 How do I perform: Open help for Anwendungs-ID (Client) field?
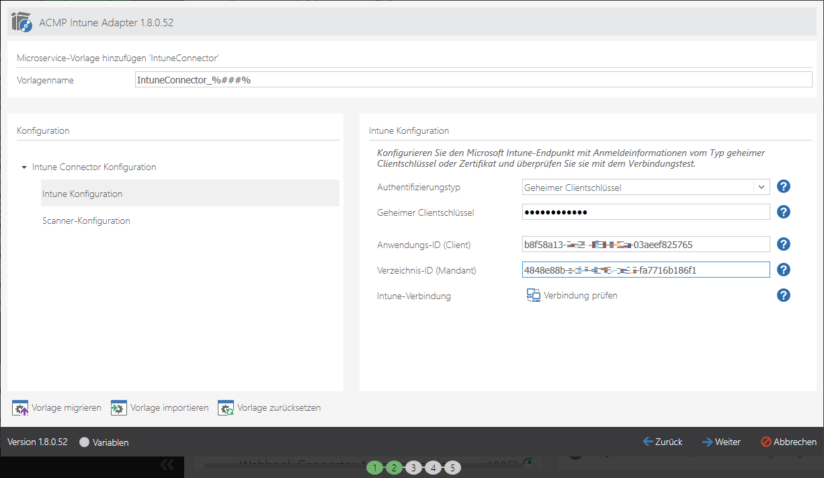point(783,245)
